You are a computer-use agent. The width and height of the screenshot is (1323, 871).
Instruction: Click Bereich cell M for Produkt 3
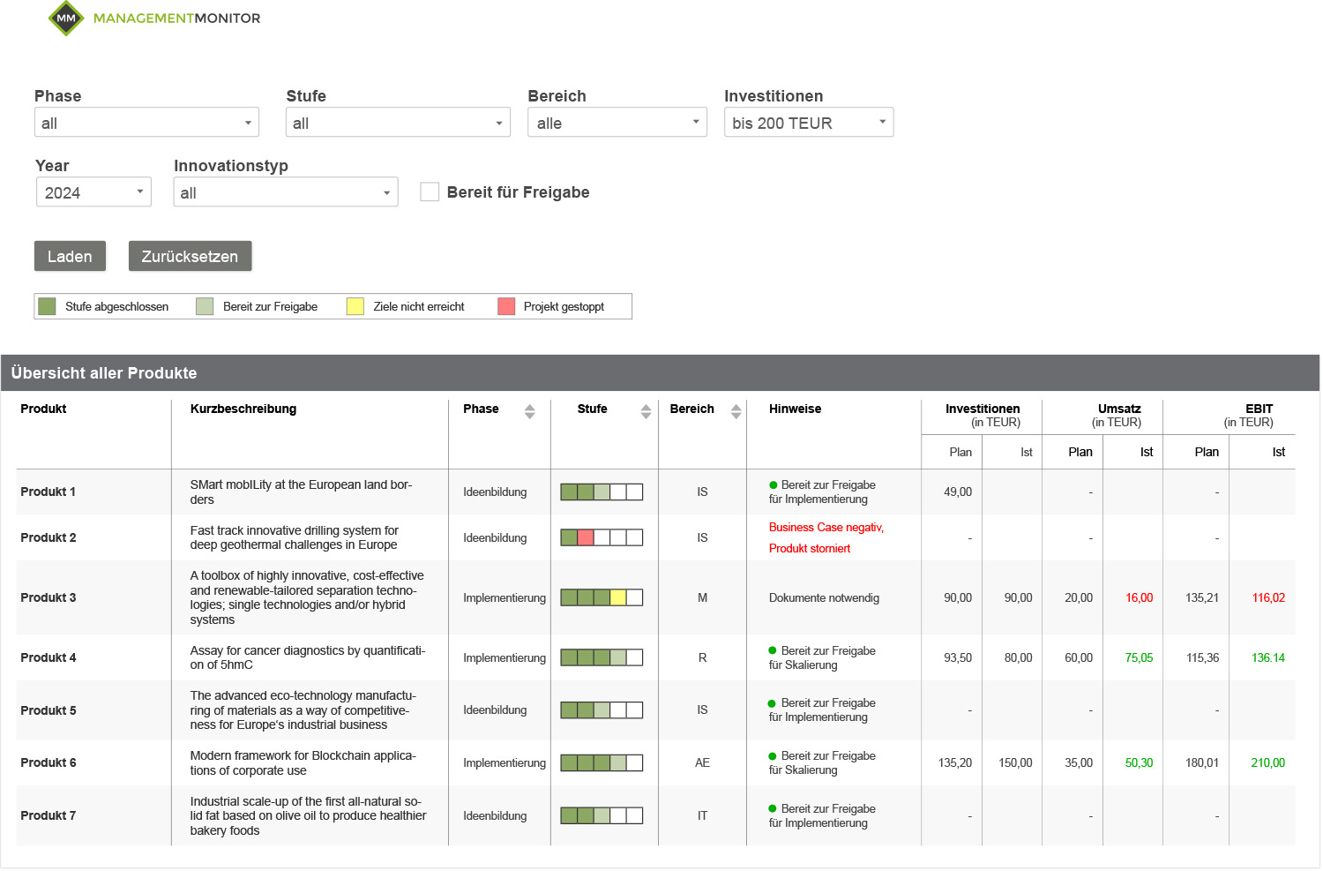pyautogui.click(x=702, y=597)
